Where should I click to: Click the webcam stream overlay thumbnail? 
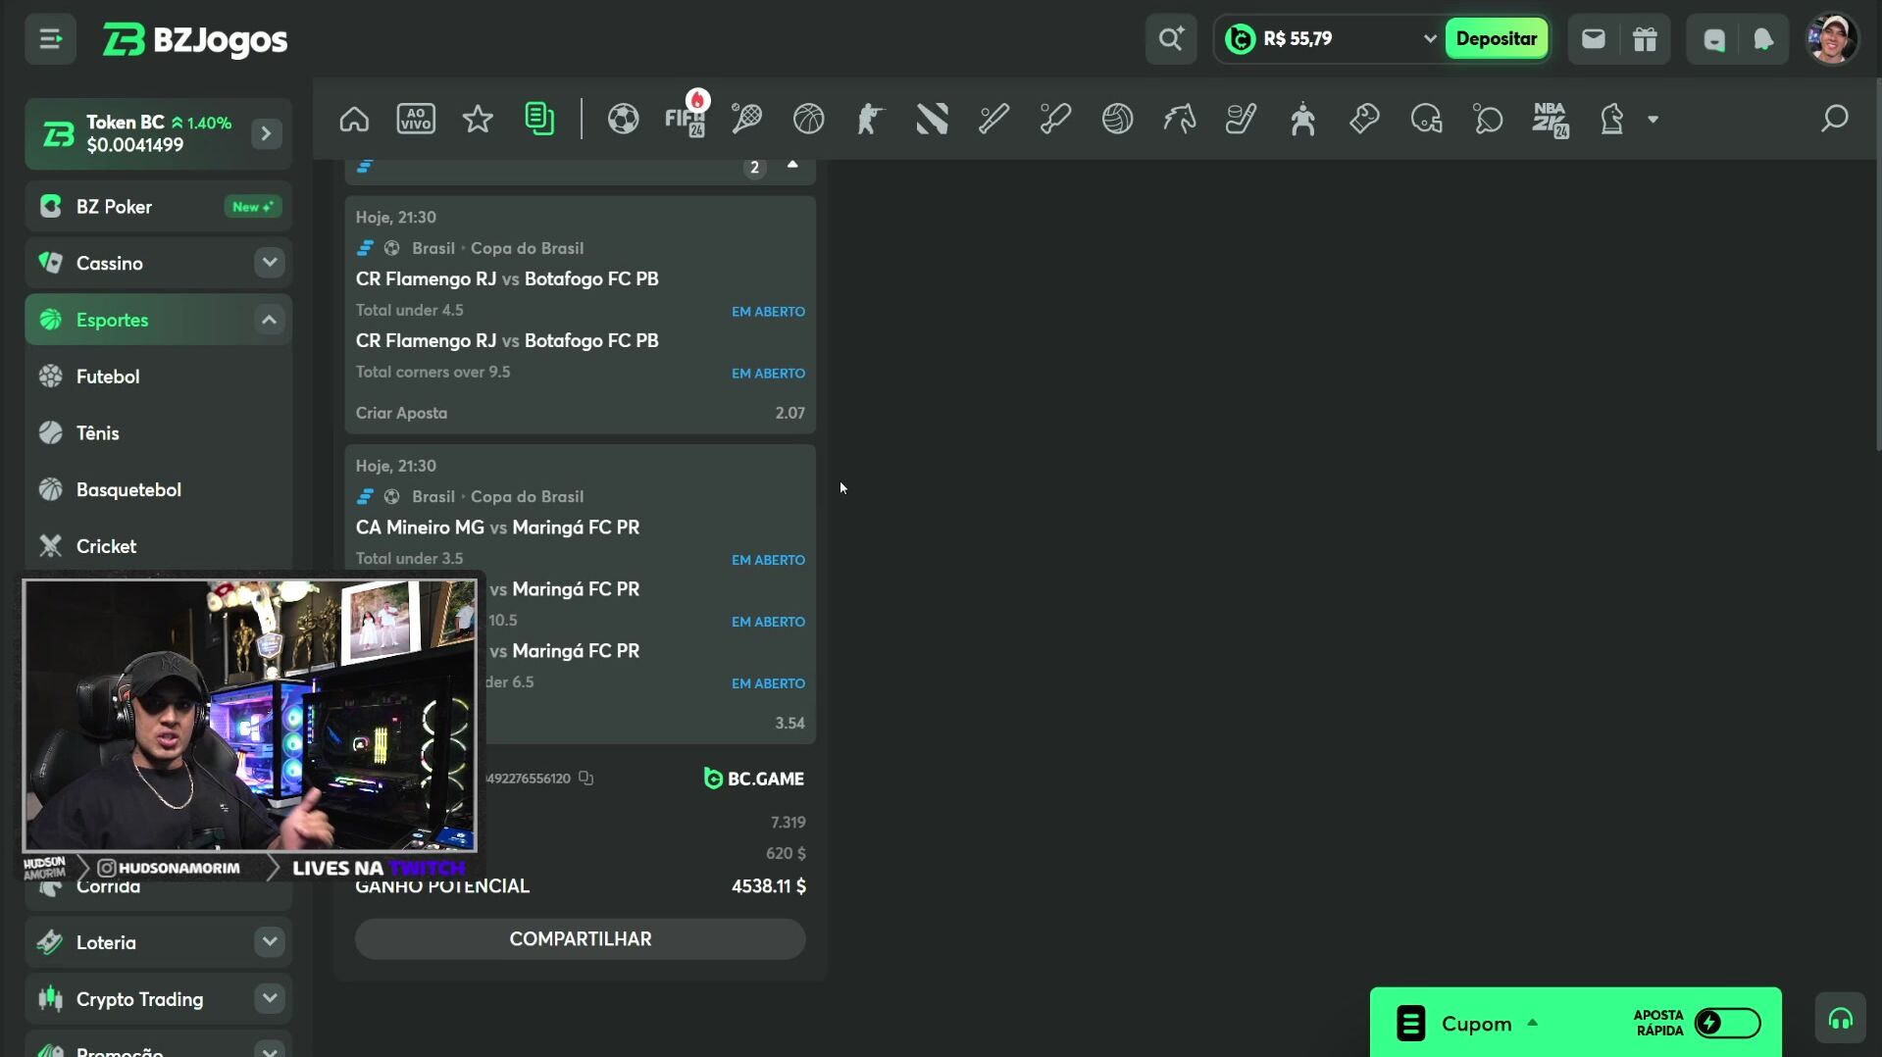click(250, 715)
